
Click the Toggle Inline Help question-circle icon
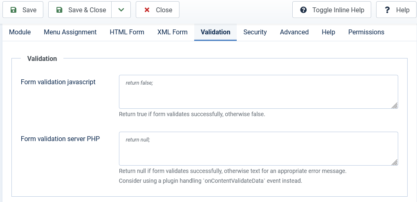303,10
